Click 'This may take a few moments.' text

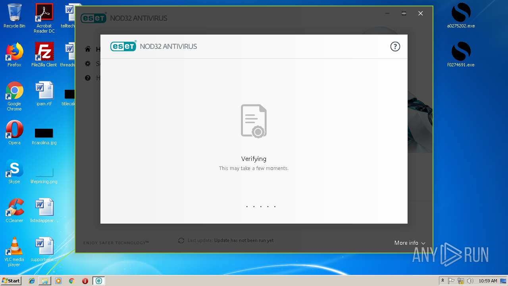pos(254,168)
